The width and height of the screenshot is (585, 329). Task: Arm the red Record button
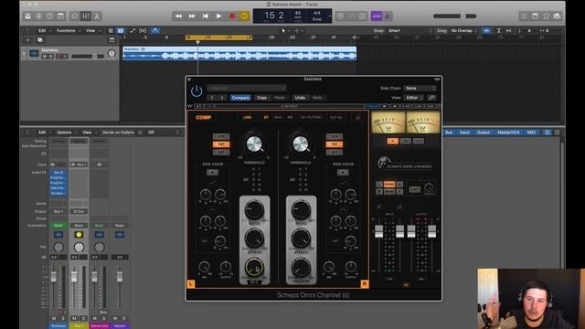[232, 16]
